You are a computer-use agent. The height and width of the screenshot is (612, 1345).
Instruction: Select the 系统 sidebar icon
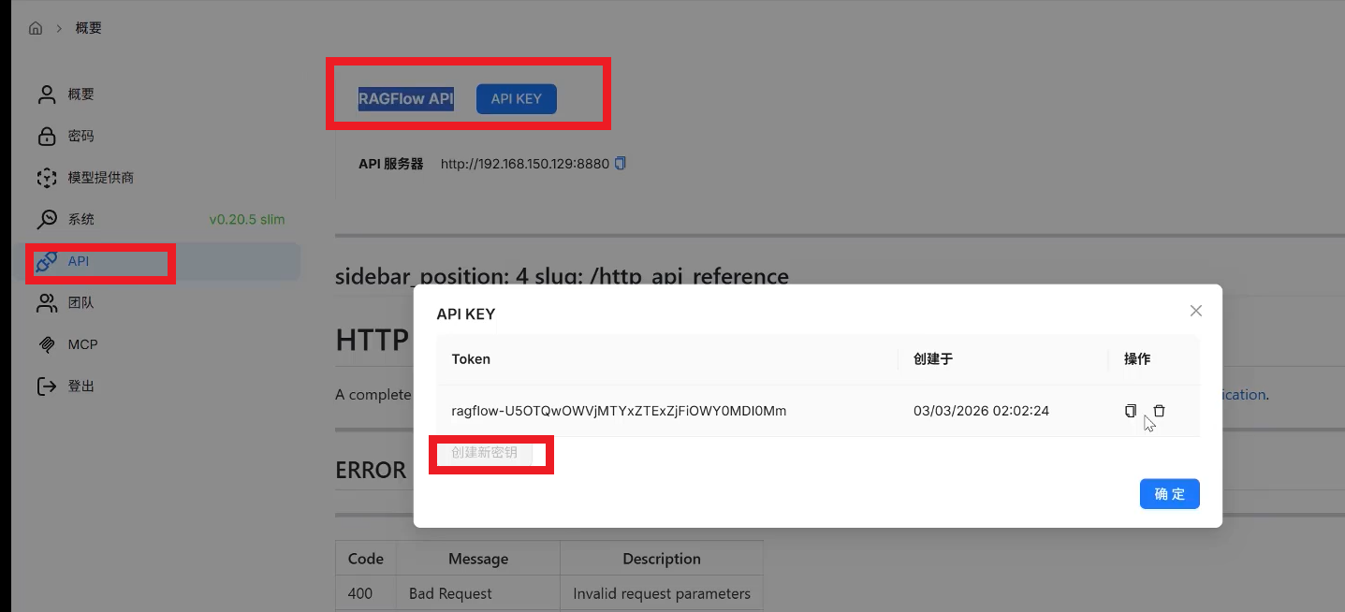(47, 220)
